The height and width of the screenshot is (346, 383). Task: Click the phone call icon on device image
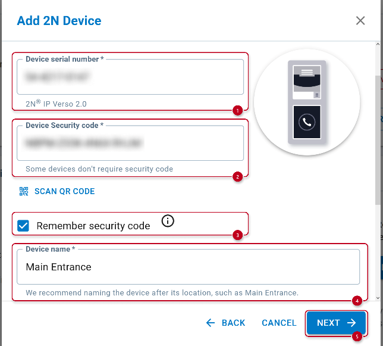[307, 122]
